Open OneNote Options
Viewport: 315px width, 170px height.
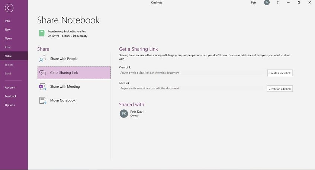point(14,105)
